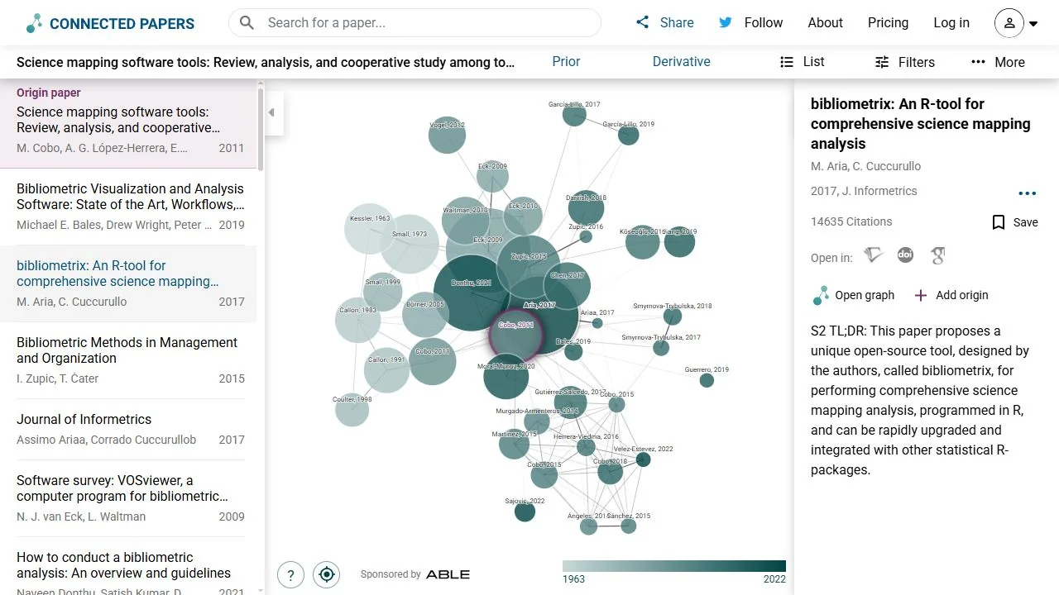Click the Connected Papers logo

pos(110,23)
